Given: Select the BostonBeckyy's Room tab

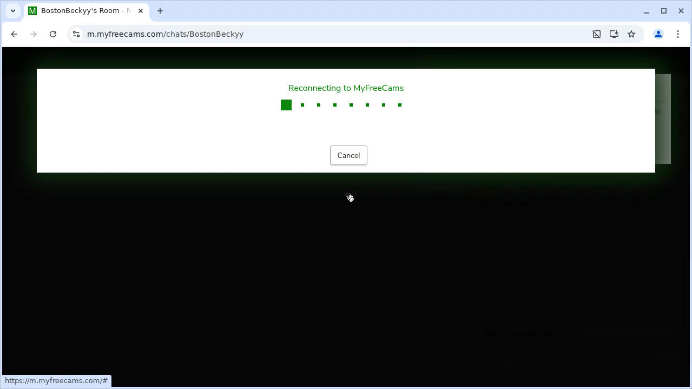Looking at the screenshot, I should [x=81, y=11].
